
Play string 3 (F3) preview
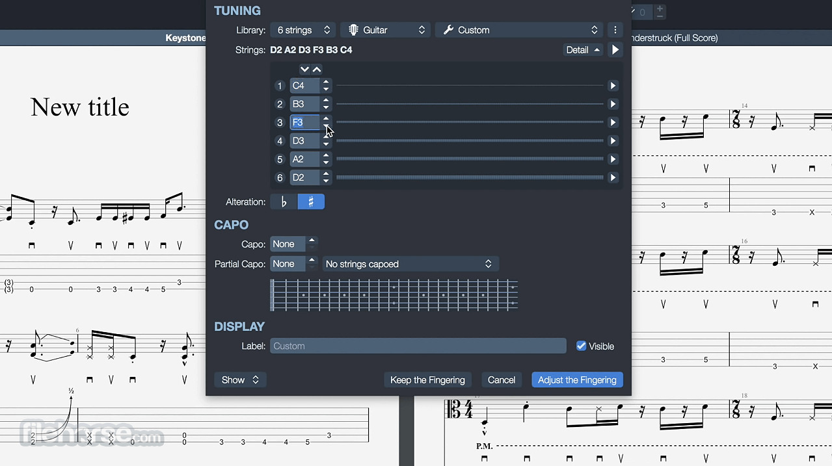click(x=613, y=122)
